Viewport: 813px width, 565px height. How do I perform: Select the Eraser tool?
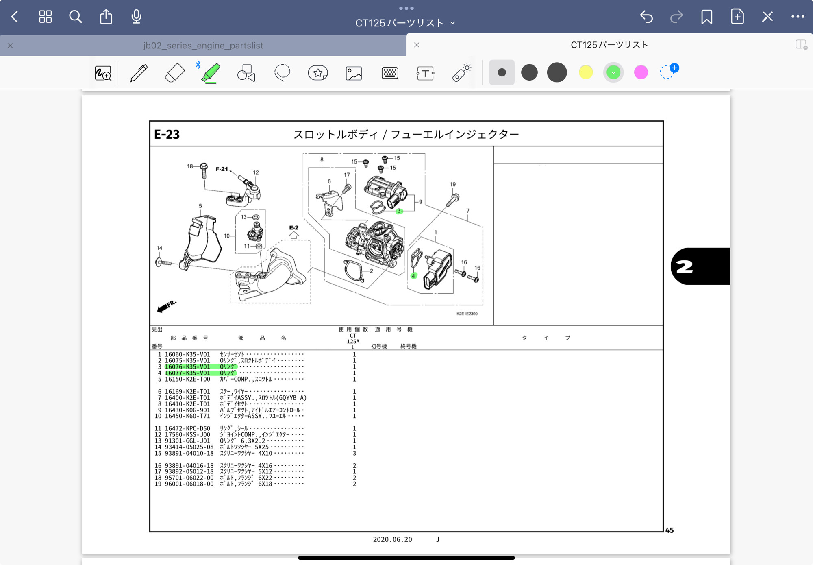coord(175,73)
